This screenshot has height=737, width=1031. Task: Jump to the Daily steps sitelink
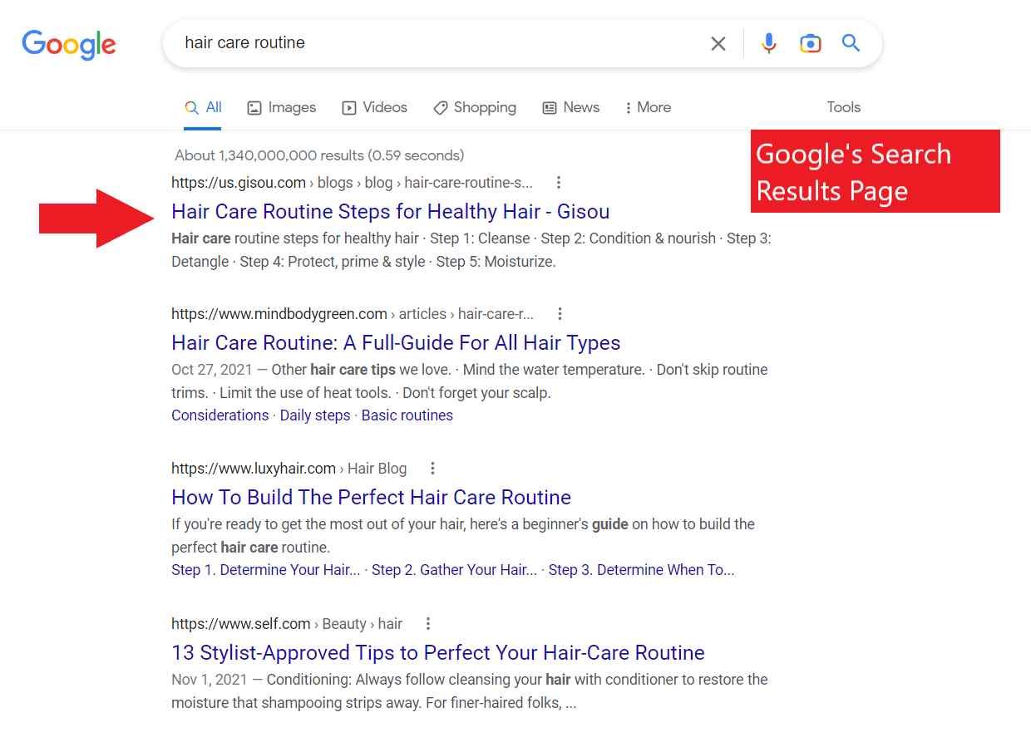tap(315, 415)
